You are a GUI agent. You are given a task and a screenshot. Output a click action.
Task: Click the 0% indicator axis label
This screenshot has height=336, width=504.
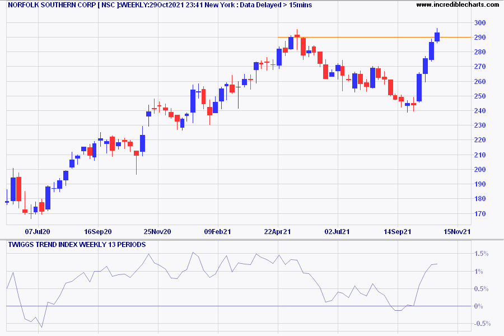coord(479,306)
